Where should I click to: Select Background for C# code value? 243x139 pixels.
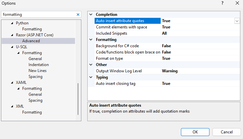pos(166,46)
